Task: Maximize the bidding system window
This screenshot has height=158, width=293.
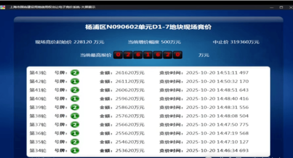Action: click(281, 7)
